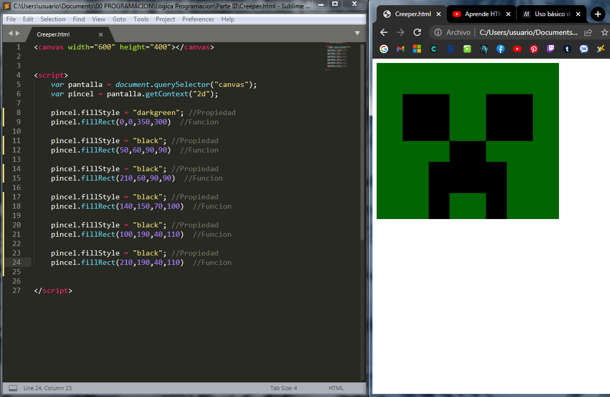Go back in Chrome history
The height and width of the screenshot is (397, 610).
tap(383, 32)
